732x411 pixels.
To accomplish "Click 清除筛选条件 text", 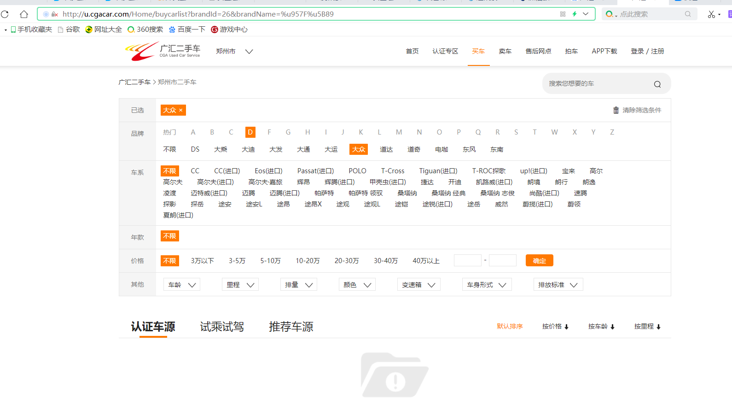I will pyautogui.click(x=642, y=110).
